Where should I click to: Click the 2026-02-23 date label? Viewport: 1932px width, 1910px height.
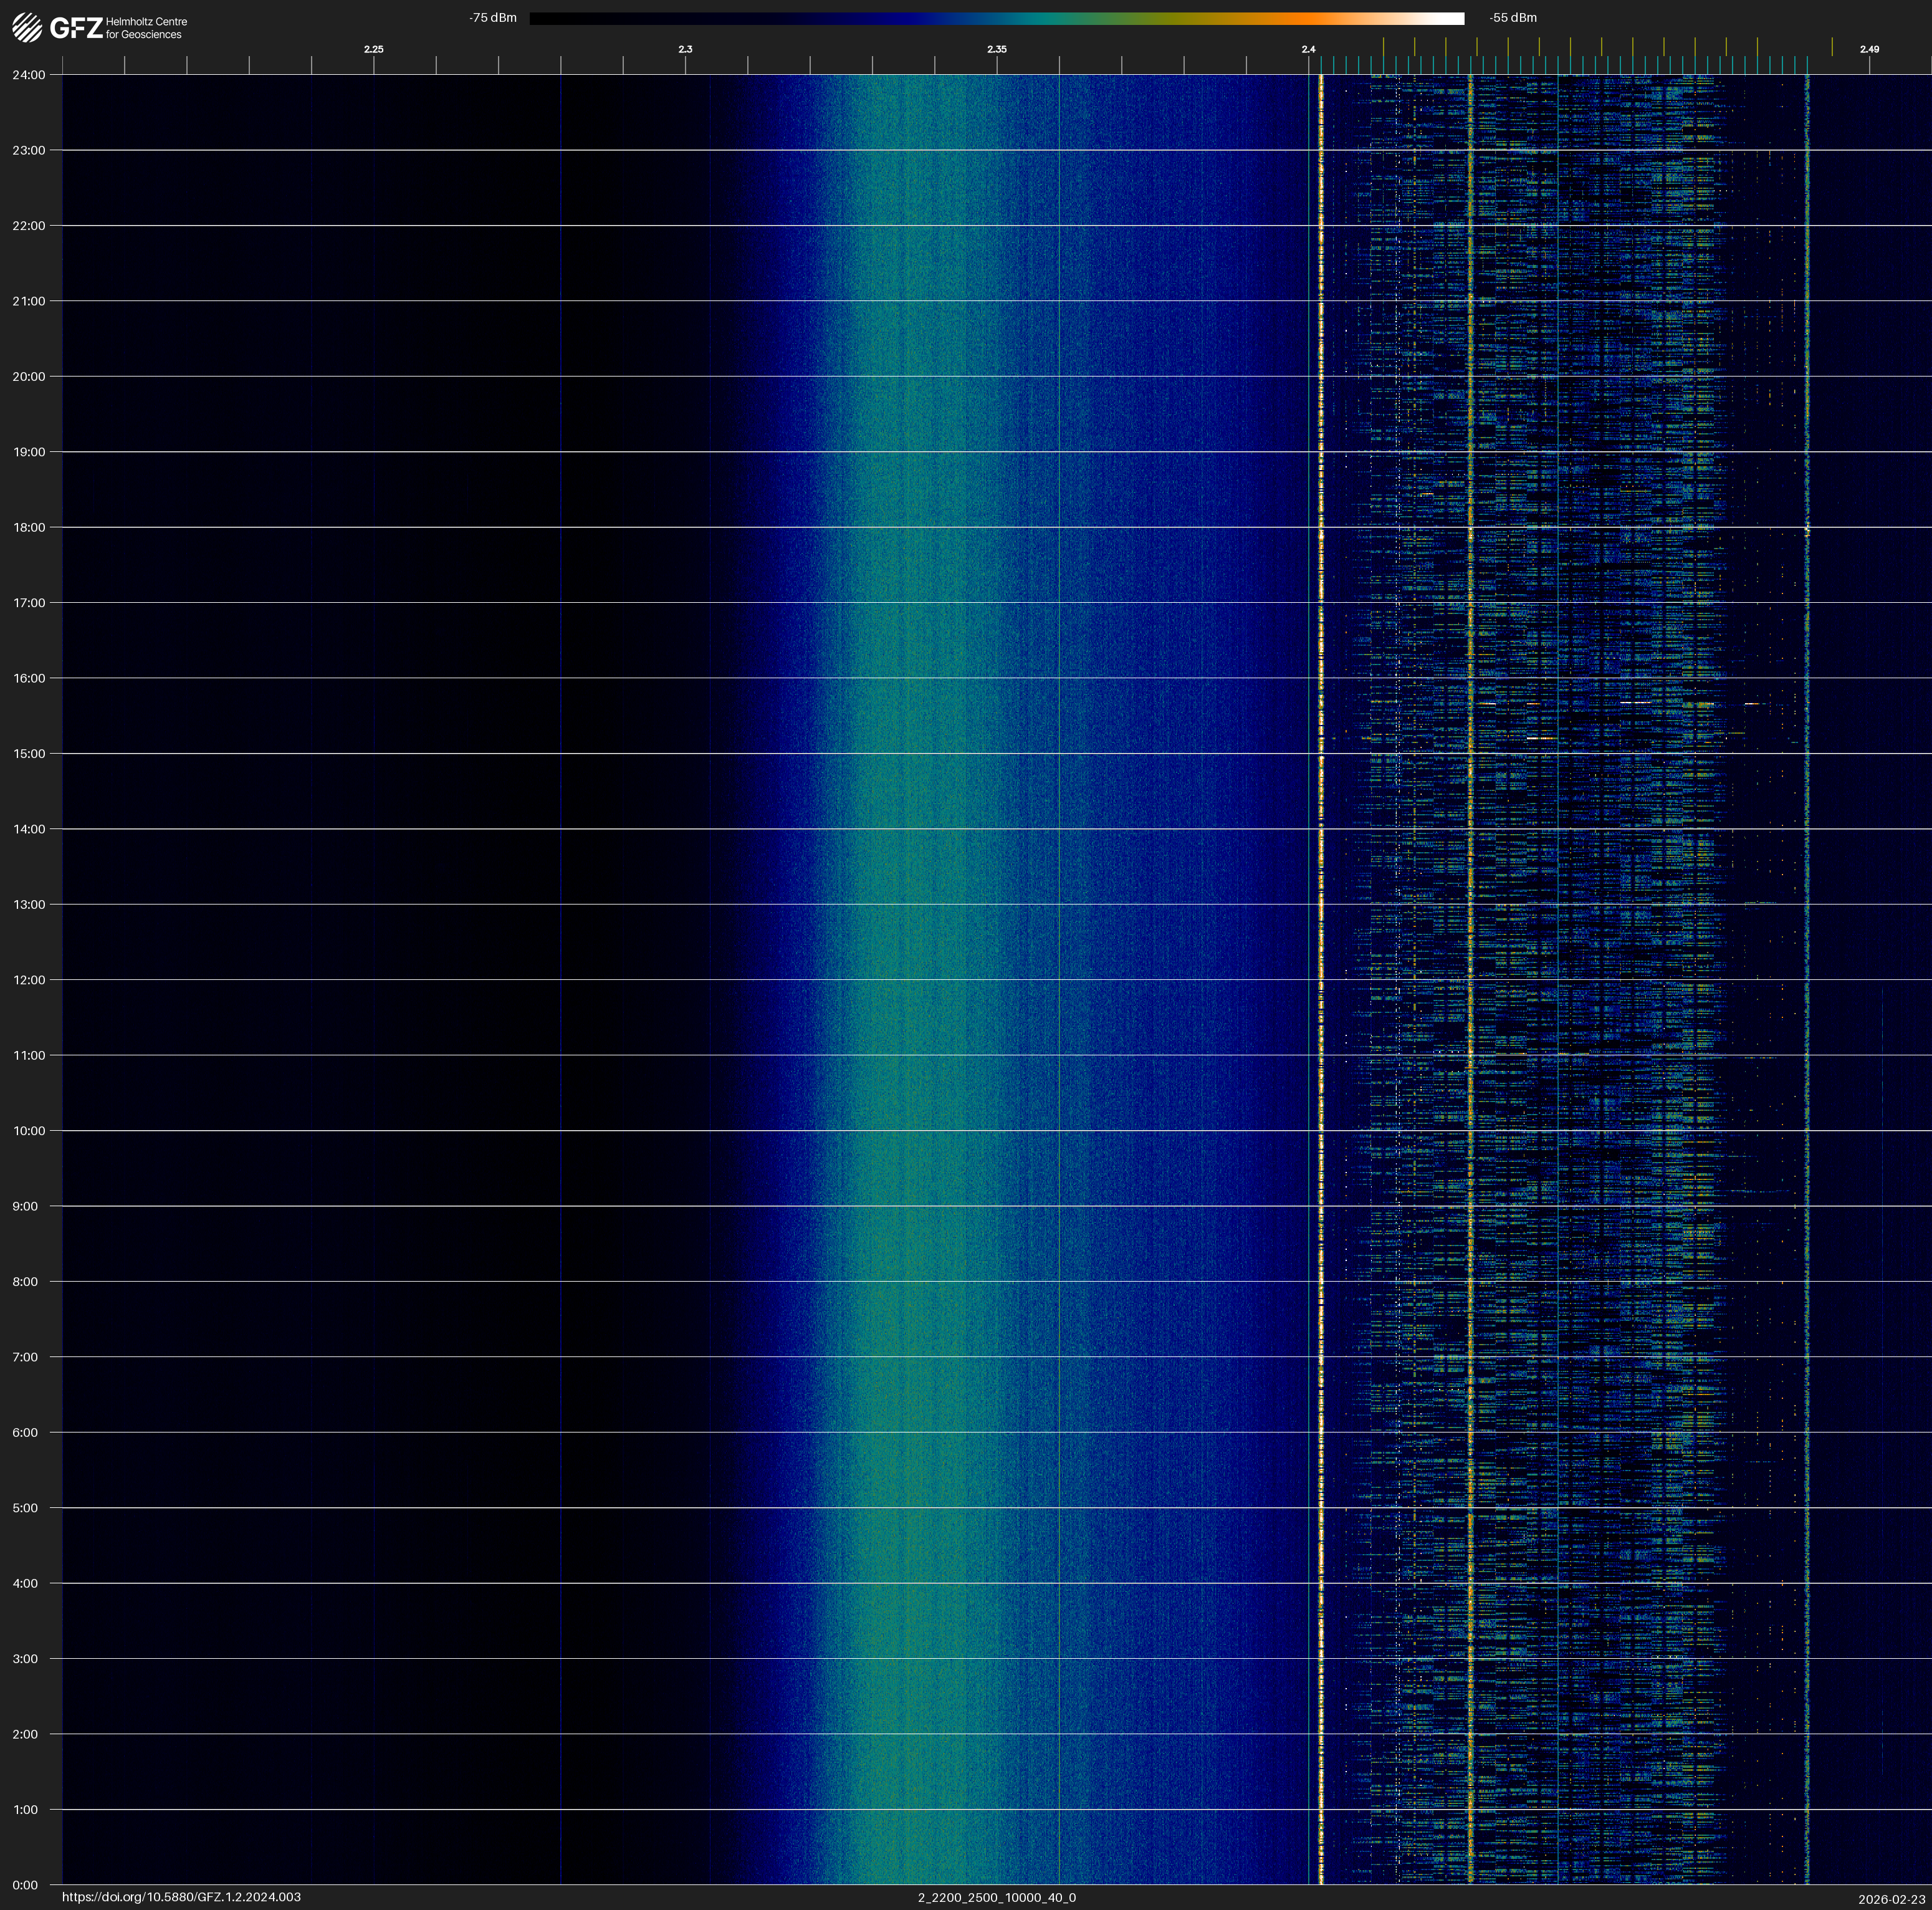[x=1891, y=1899]
